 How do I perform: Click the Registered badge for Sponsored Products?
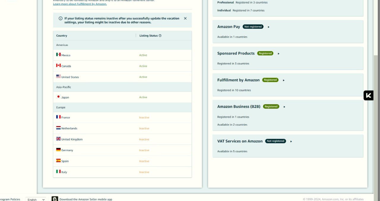[265, 53]
